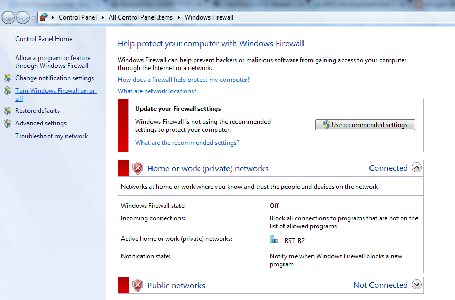Click the Notification state label
Image resolution: width=455 pixels, height=300 pixels.
point(145,256)
